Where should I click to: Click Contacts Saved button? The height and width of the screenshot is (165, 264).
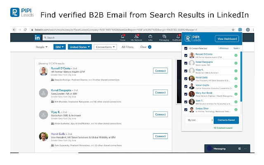coord(226,120)
